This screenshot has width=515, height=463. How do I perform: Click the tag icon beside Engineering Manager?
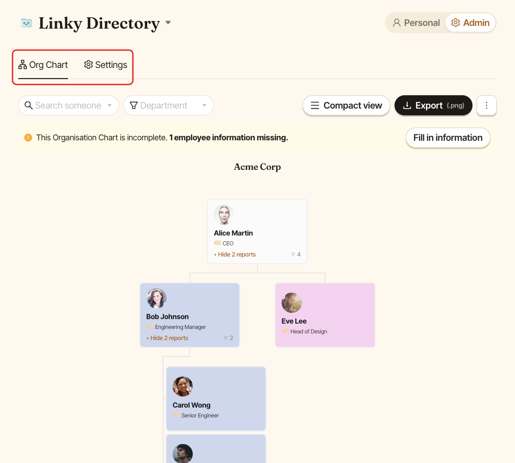click(x=150, y=327)
